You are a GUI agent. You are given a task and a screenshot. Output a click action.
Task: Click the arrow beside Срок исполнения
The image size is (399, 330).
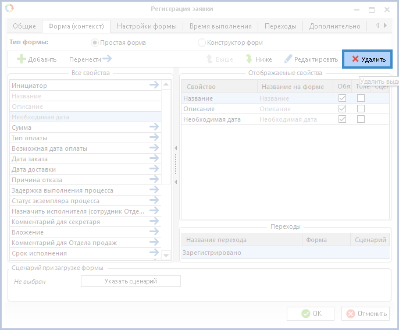(154, 253)
